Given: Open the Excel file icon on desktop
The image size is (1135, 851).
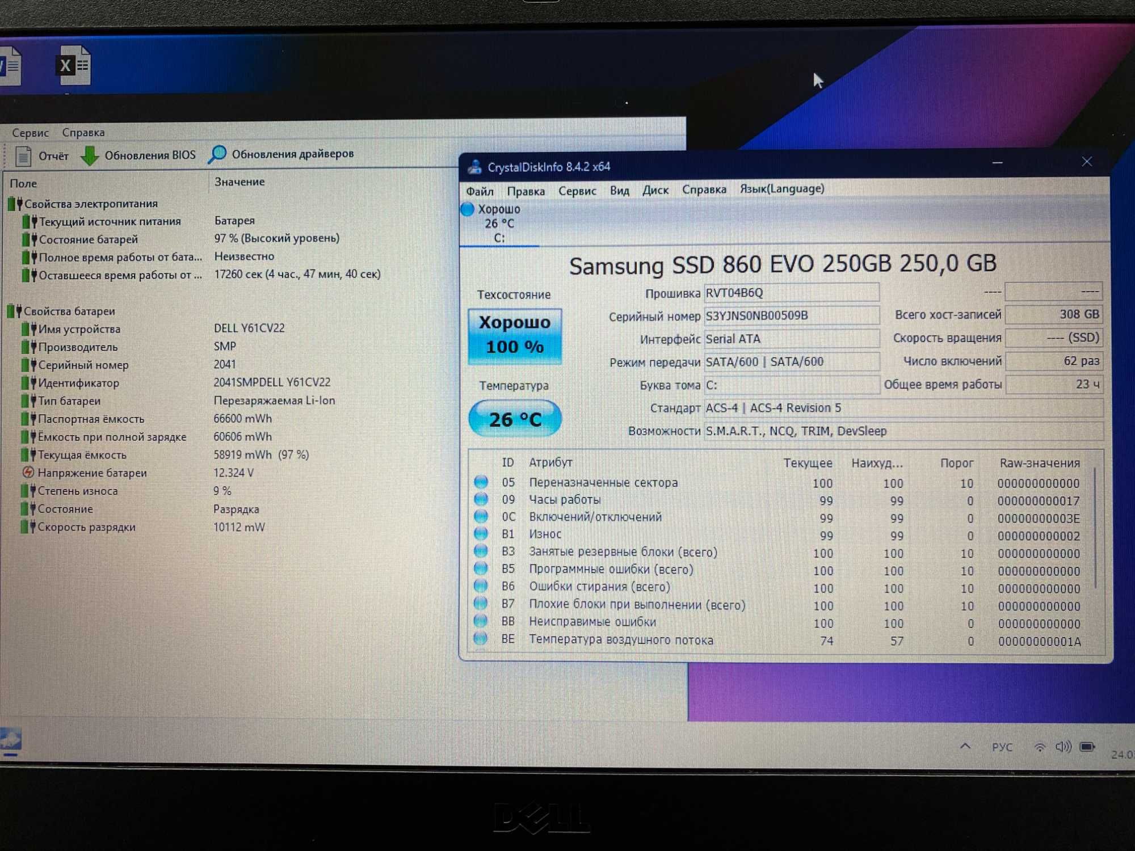Looking at the screenshot, I should 73,66.
